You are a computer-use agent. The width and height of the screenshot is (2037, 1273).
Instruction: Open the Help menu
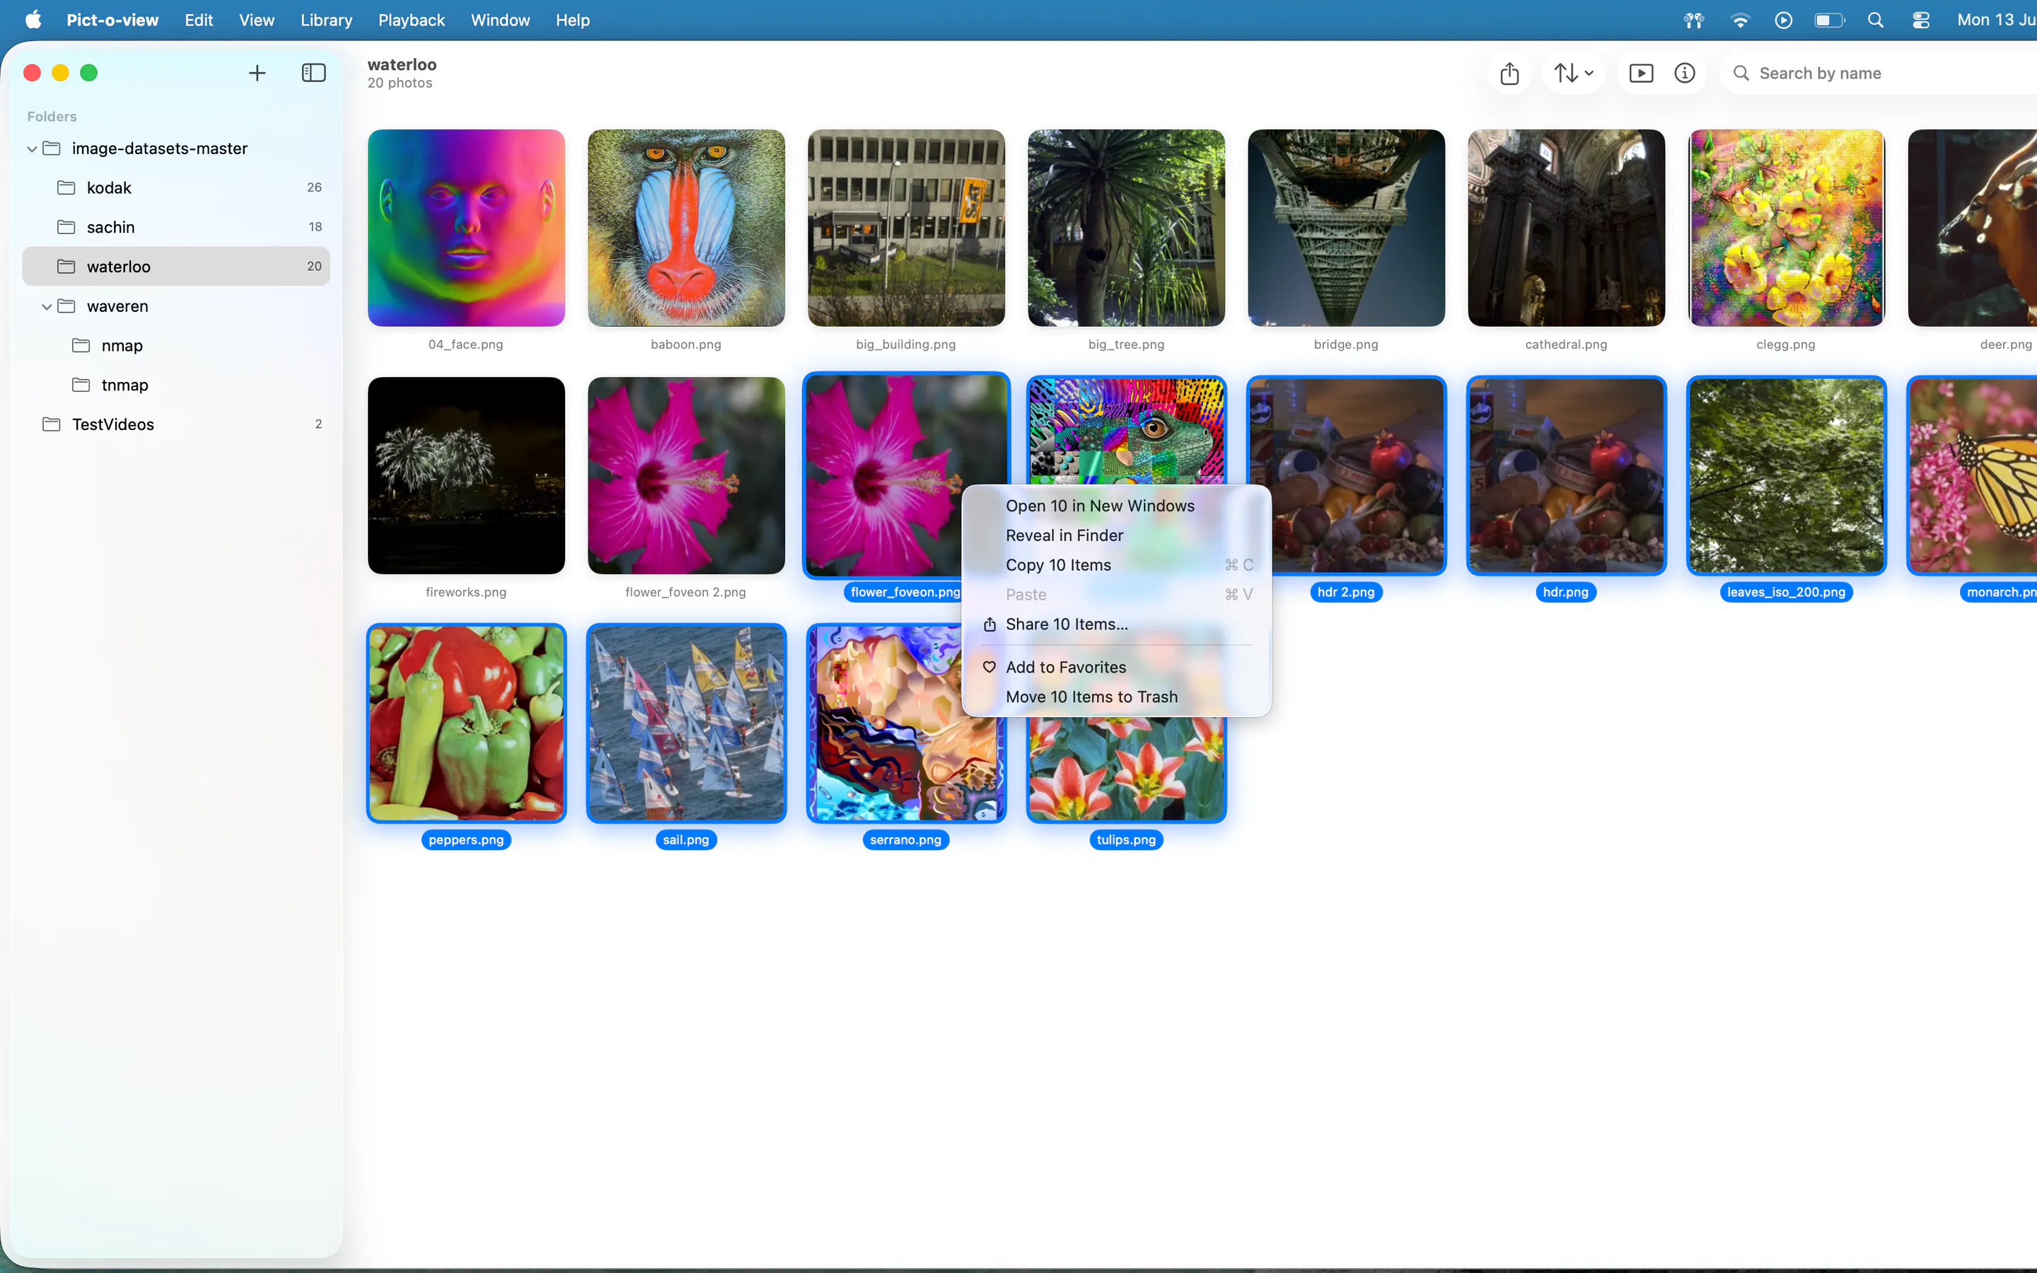[572, 21]
